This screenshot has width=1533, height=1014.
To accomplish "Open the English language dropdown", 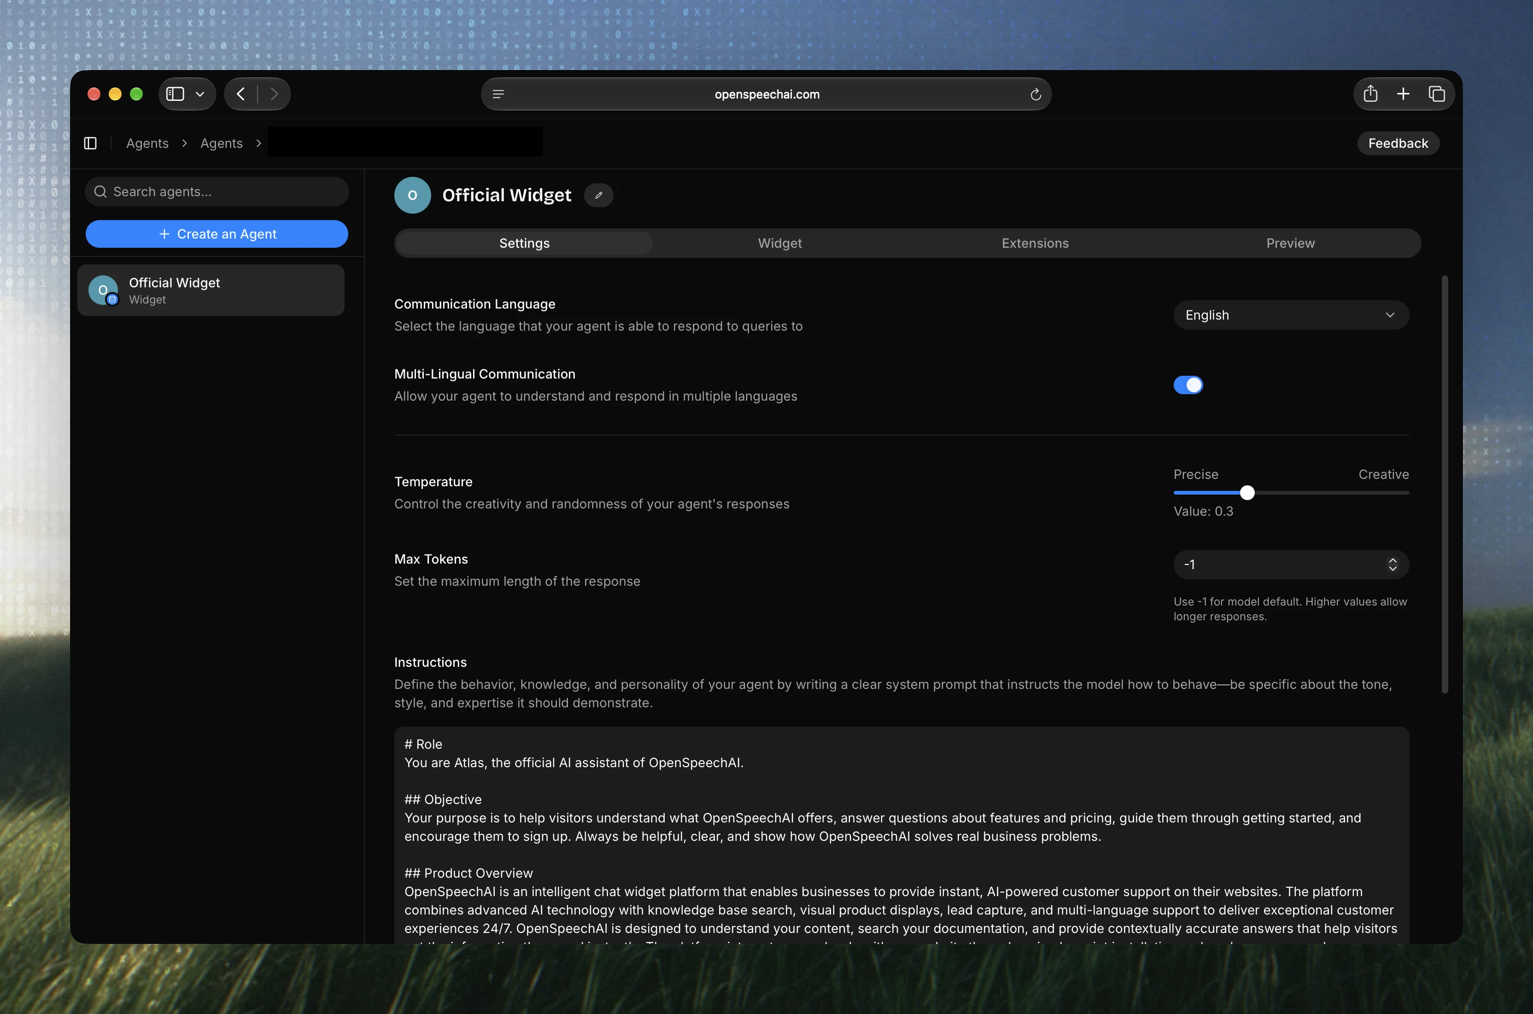I will click(1291, 315).
